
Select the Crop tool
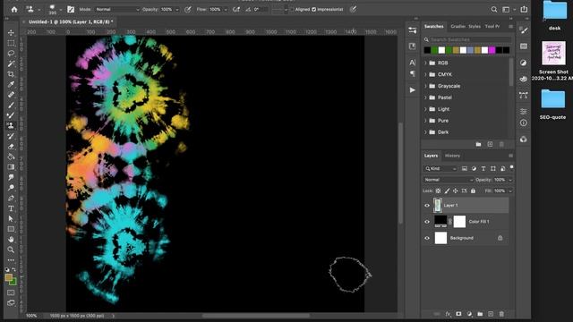point(11,74)
